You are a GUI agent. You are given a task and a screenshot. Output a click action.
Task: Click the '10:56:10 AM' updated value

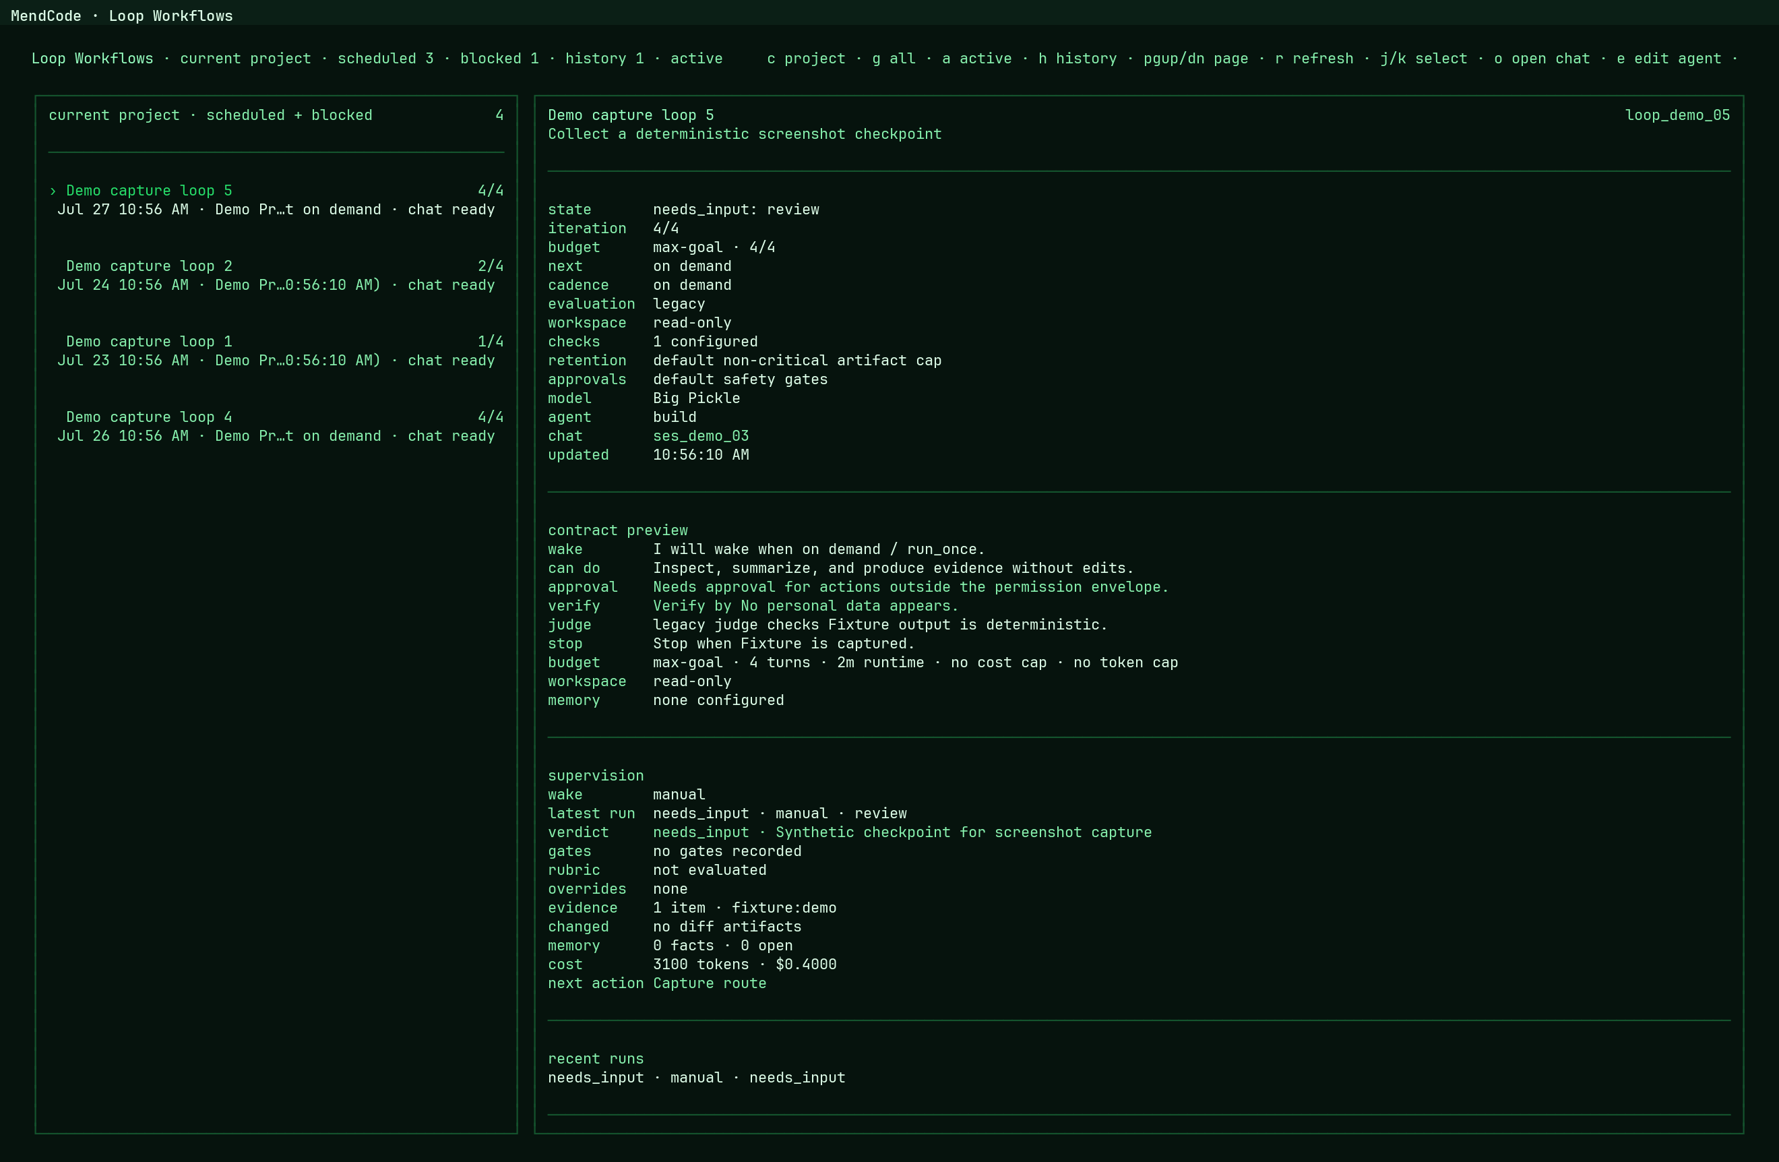point(700,455)
